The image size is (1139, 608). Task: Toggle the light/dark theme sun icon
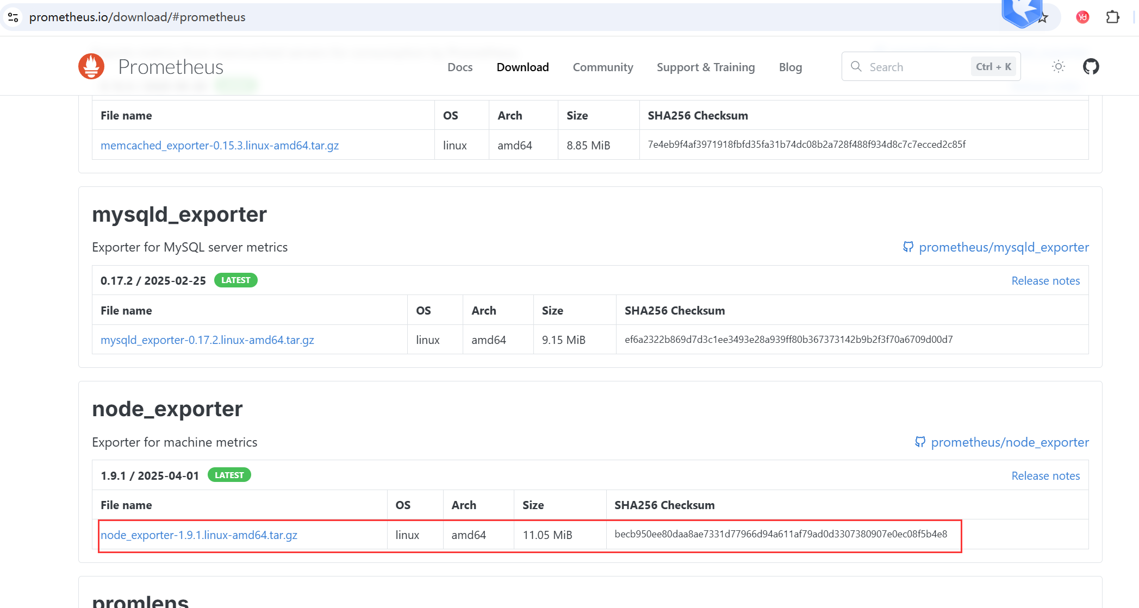coord(1058,67)
